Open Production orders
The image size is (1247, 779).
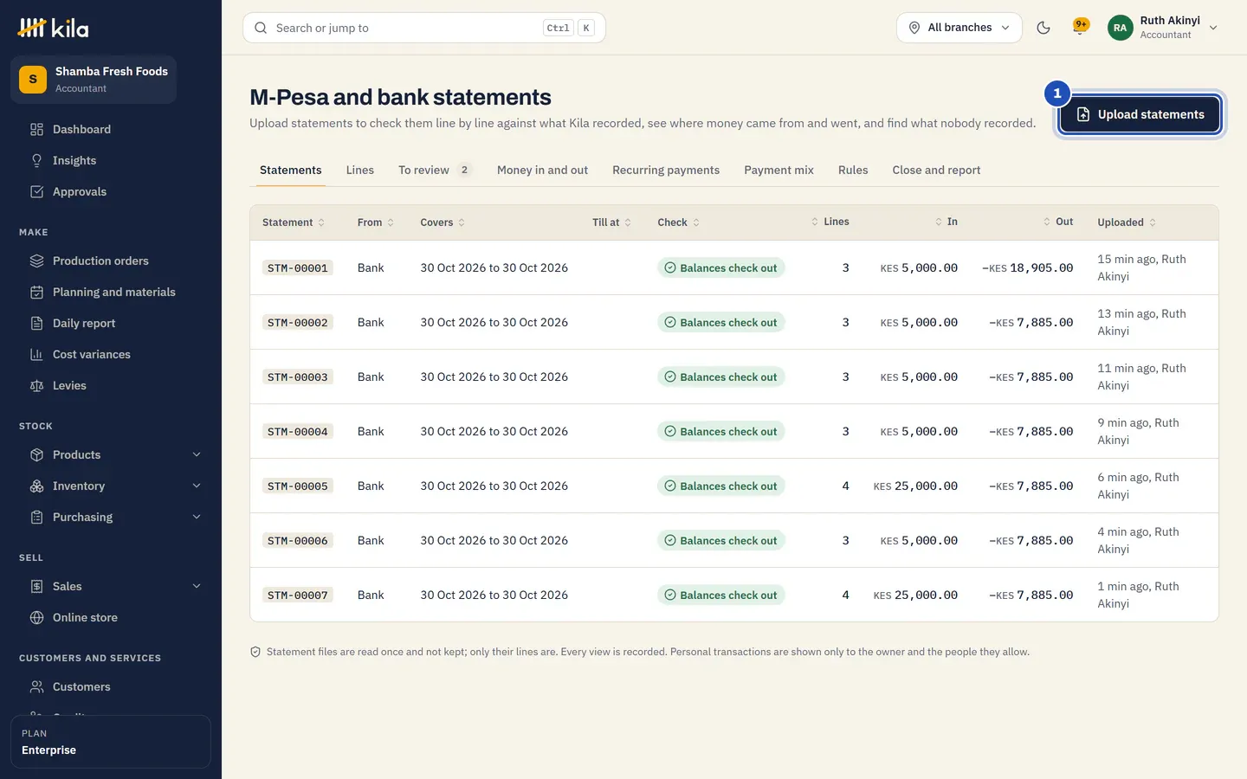pyautogui.click(x=100, y=261)
